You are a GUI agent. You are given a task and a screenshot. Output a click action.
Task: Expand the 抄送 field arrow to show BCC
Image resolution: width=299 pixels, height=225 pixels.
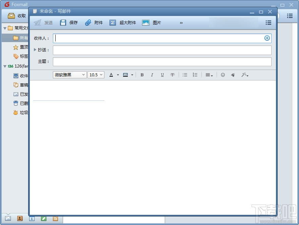point(35,50)
